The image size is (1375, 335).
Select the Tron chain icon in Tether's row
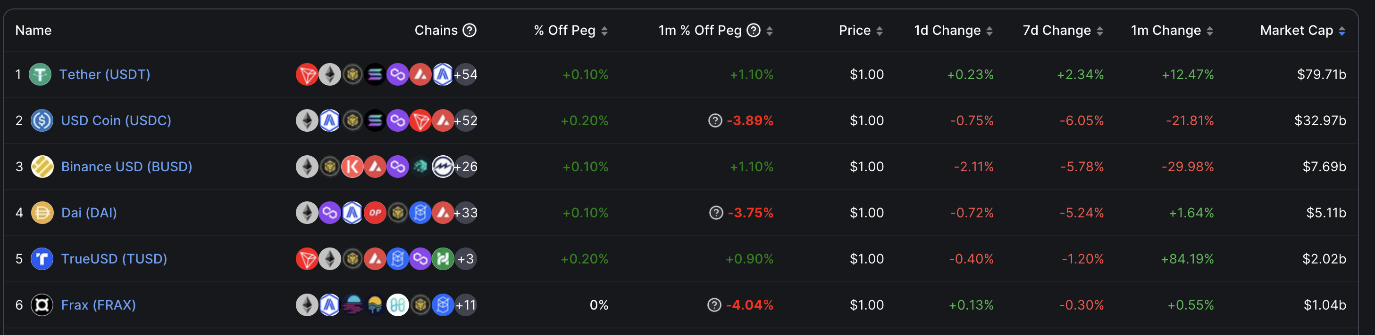[x=306, y=74]
